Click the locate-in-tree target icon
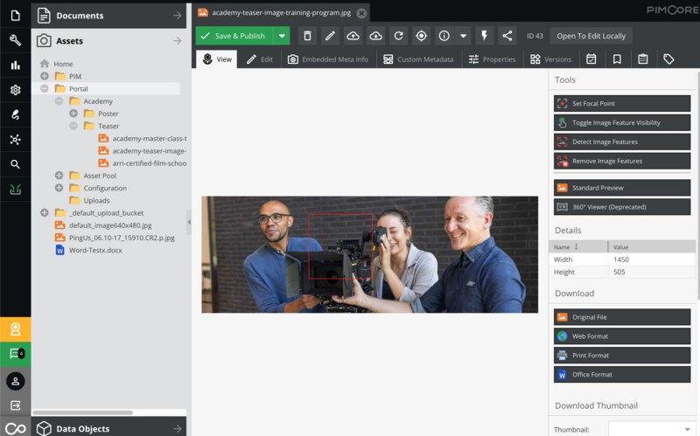700x436 pixels. (x=421, y=36)
